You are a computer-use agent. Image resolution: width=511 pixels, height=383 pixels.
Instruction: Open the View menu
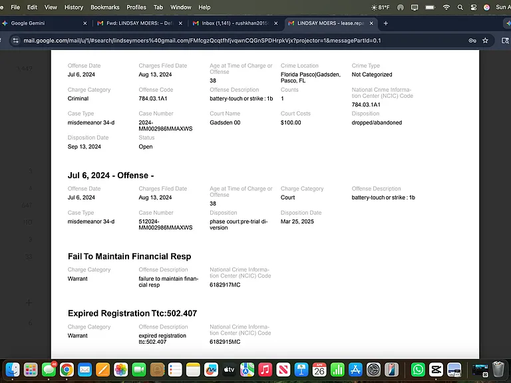point(51,7)
